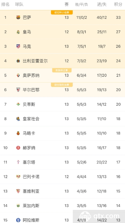Click the Alavés blue crest icon

pyautogui.click(x=18, y=220)
